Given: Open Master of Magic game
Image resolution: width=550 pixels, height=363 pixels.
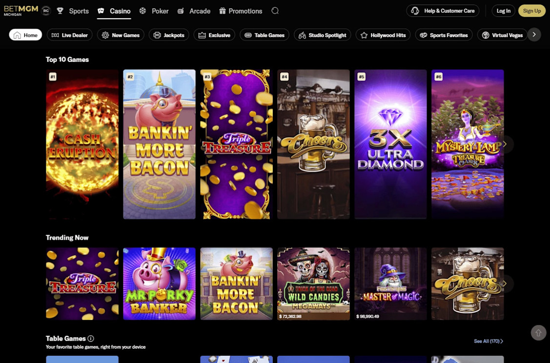Looking at the screenshot, I should [x=390, y=284].
